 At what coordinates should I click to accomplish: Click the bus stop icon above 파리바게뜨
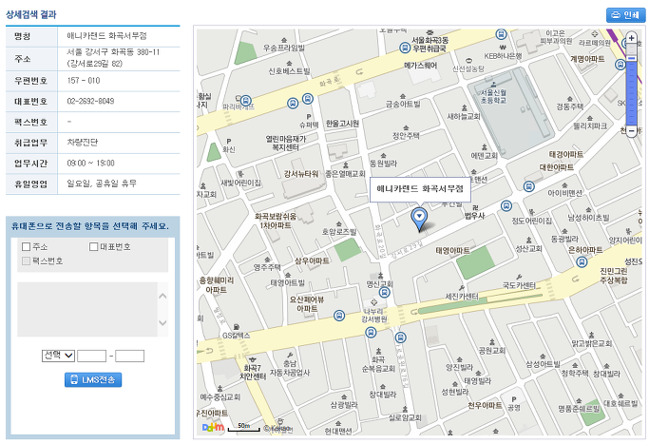coord(246,100)
